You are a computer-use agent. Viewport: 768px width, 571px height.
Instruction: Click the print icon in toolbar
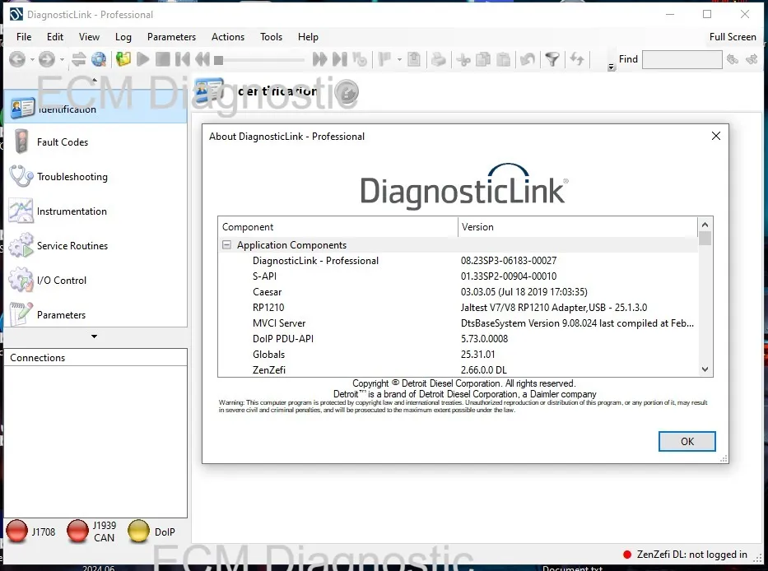(440, 59)
